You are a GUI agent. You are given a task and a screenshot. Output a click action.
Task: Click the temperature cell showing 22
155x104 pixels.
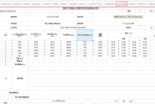pos(147,28)
